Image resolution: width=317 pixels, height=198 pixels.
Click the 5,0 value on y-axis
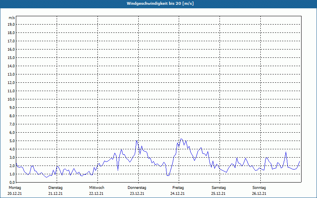click(x=12, y=141)
